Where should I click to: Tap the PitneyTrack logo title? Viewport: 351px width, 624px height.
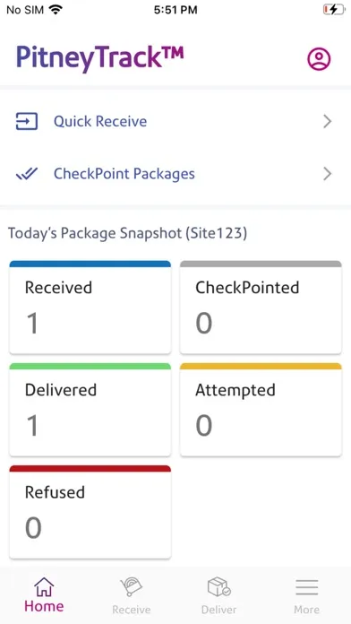99,58
